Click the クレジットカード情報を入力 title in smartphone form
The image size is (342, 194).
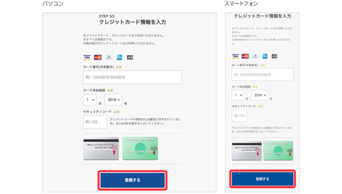pyautogui.click(x=263, y=16)
